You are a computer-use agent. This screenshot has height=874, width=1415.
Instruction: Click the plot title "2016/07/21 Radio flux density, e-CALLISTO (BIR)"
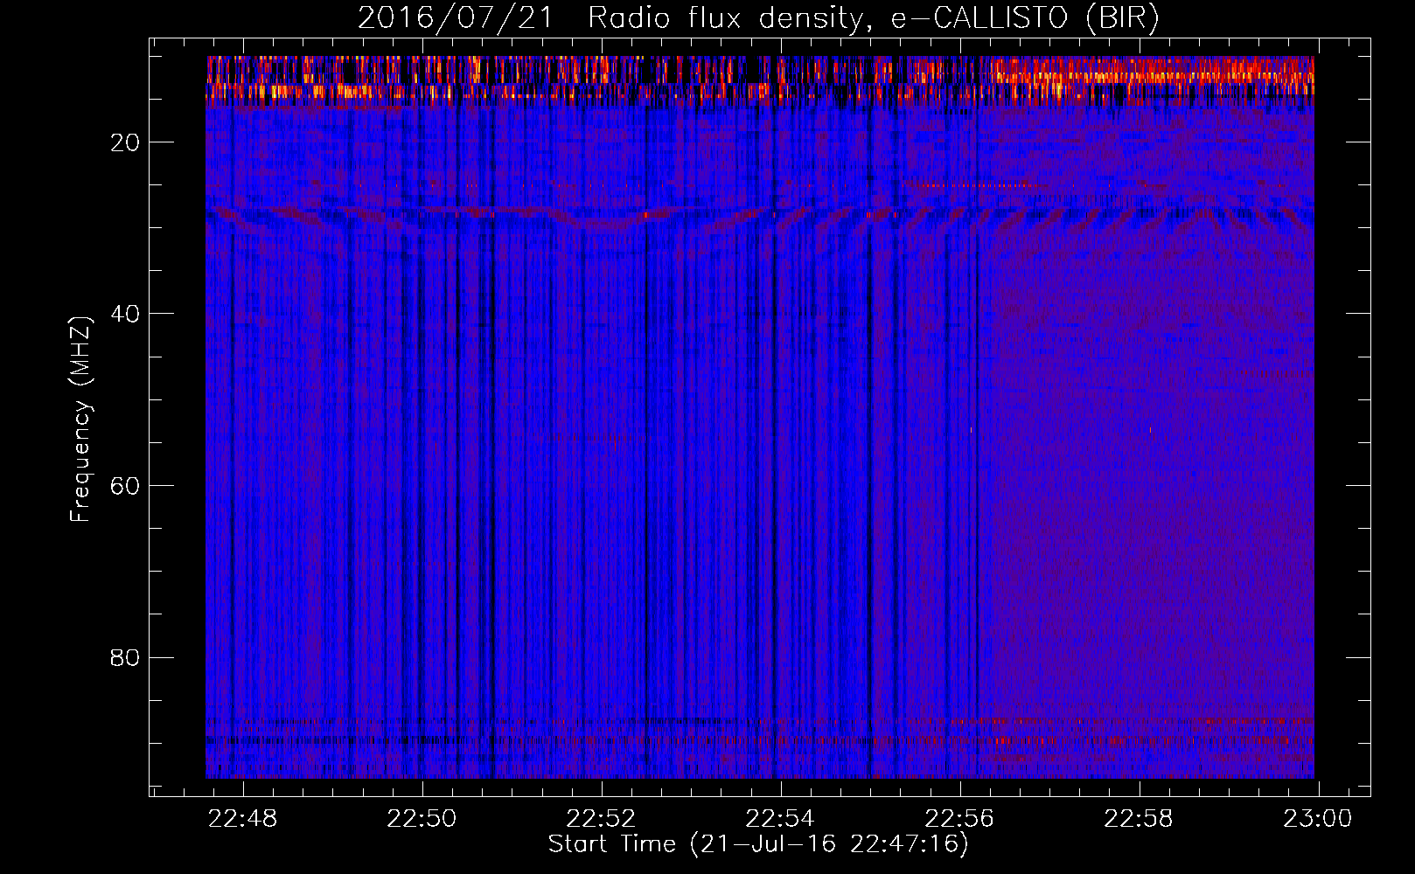[759, 18]
